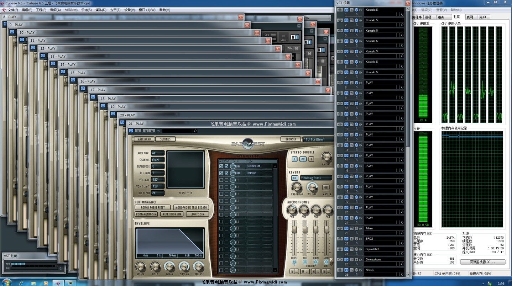Open the PLAY Main Menu
This screenshot has height=286, width=512.
coord(144,139)
